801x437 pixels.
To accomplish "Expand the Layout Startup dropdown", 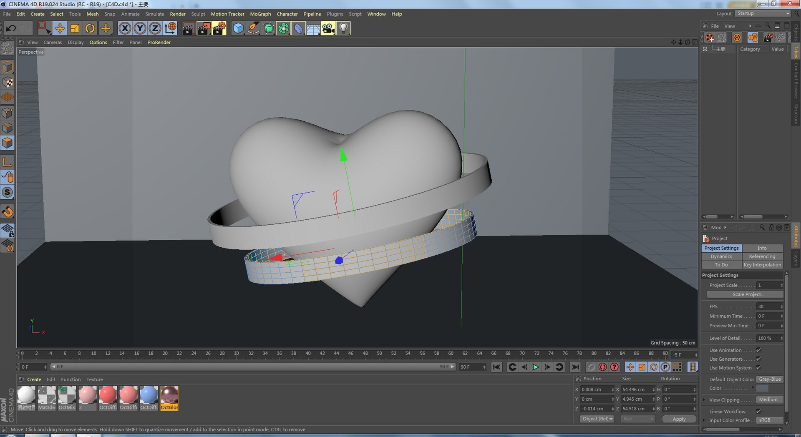I will point(763,13).
